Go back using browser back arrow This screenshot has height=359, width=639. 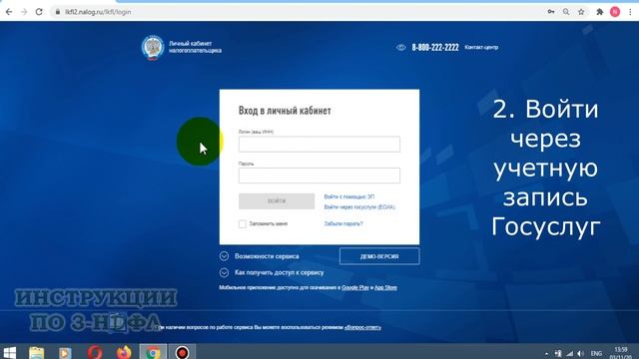(x=9, y=12)
